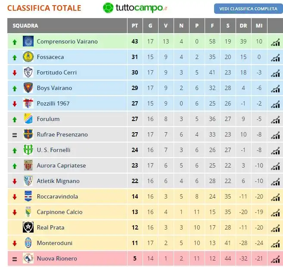Open the trend chart icon for Nuova Rionero

[x=275, y=260]
